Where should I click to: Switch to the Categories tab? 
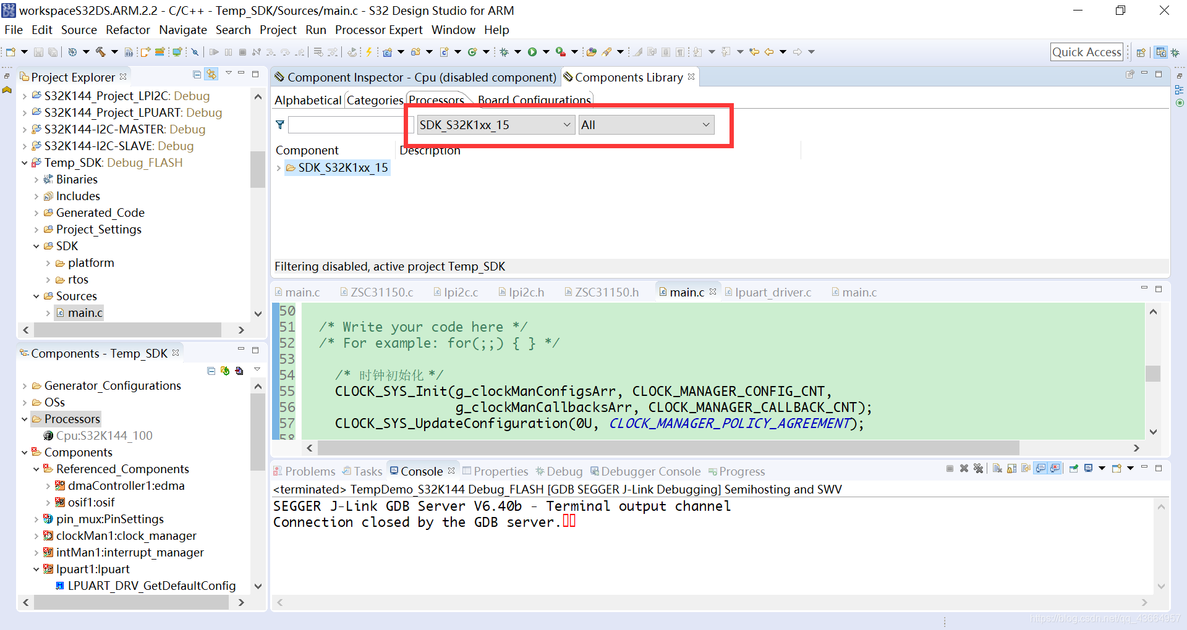(x=375, y=100)
